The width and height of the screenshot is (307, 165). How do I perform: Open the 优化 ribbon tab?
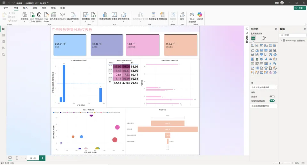tap(53, 8)
